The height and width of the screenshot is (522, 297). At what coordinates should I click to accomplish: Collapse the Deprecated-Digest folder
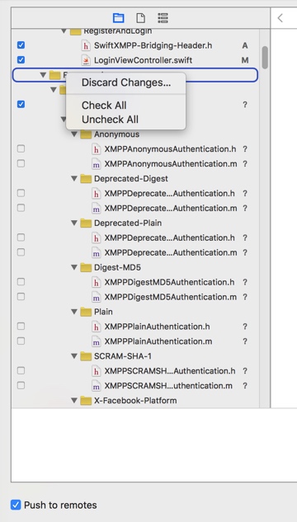point(74,179)
